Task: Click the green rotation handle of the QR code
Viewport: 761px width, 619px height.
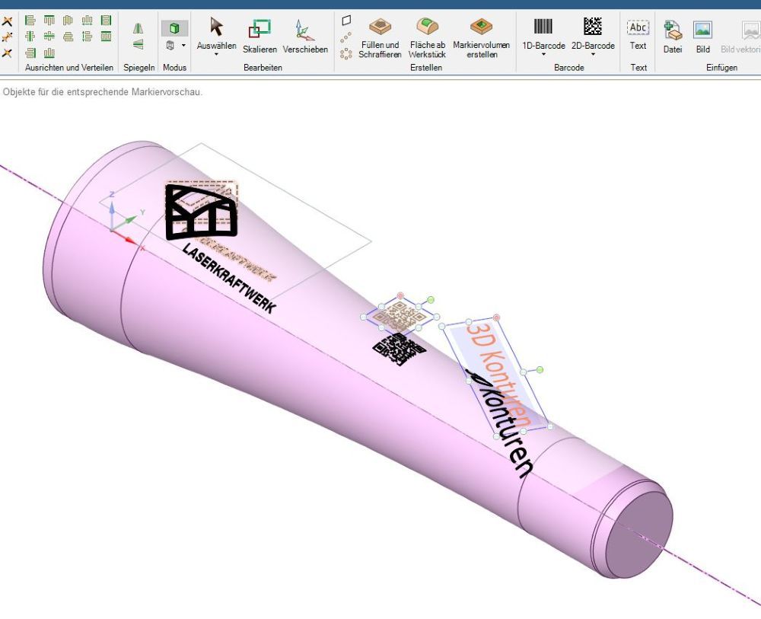Action: point(431,299)
